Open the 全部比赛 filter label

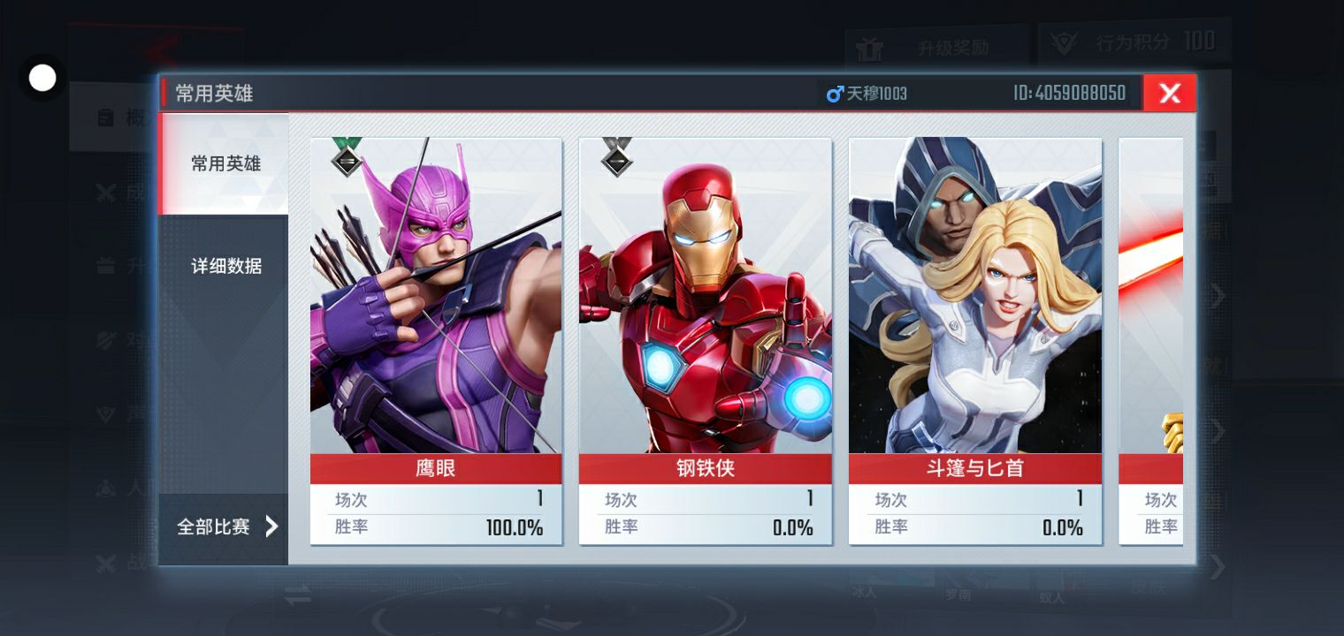point(213,527)
